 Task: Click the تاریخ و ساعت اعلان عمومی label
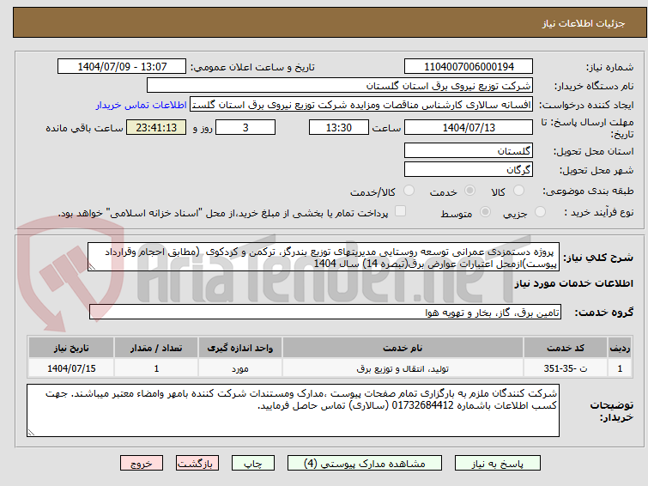click(252, 67)
